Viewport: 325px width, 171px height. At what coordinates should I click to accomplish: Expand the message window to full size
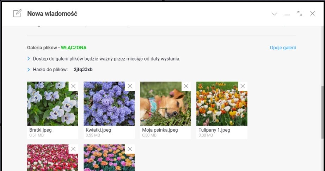pyautogui.click(x=300, y=13)
